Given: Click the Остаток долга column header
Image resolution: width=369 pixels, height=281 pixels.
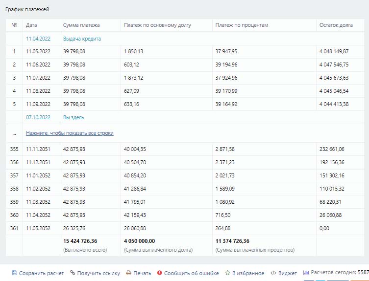Looking at the screenshot, I should coord(335,25).
